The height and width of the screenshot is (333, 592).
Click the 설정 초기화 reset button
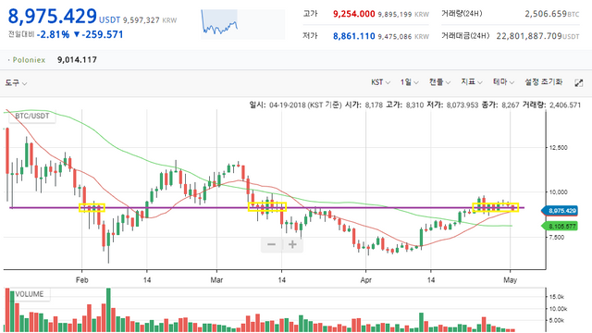point(543,82)
